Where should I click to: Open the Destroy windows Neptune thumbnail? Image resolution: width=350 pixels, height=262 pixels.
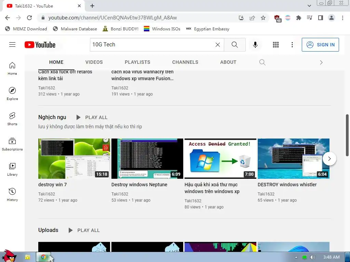[x=147, y=159]
